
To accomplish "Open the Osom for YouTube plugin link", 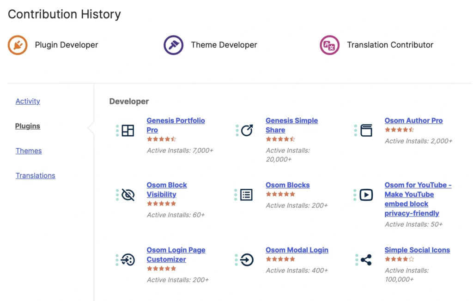I will click(418, 199).
